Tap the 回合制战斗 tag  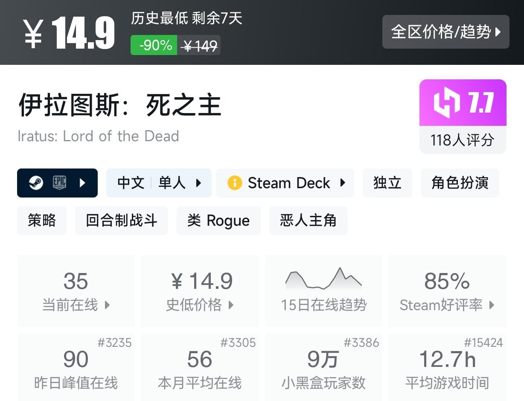click(x=122, y=221)
